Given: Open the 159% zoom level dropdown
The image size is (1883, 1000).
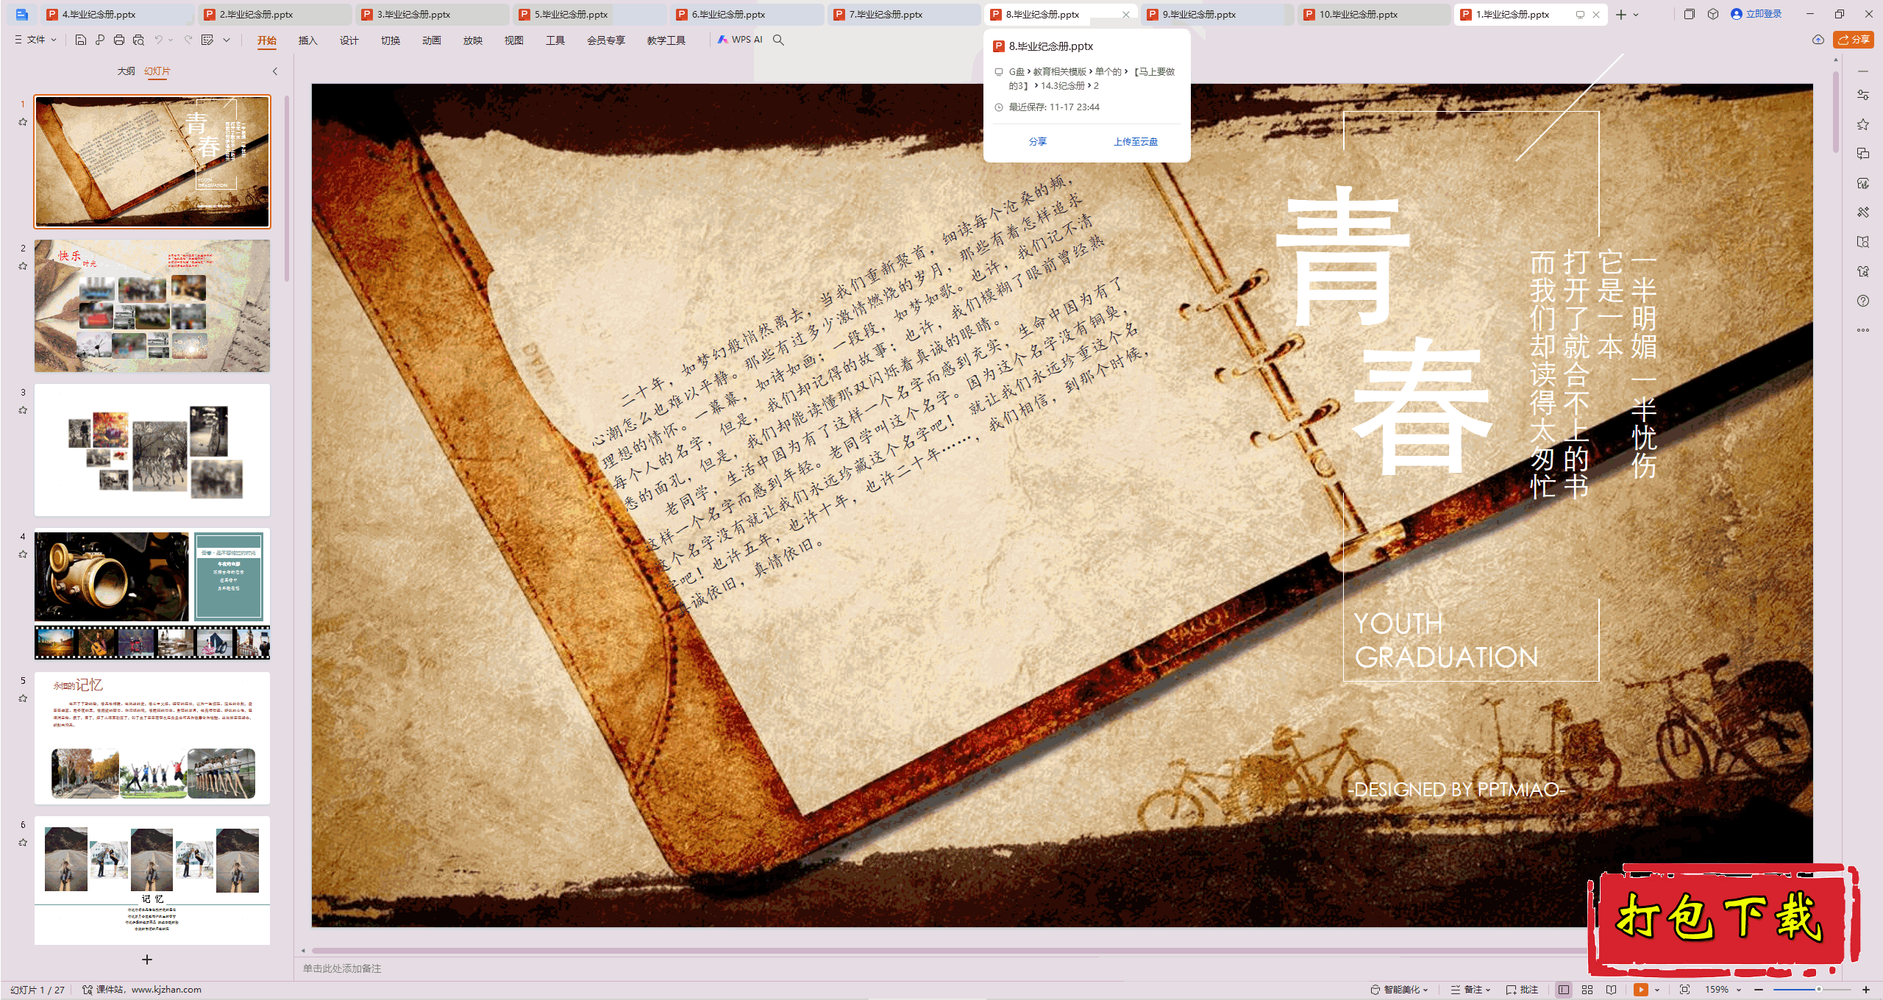Looking at the screenshot, I should tap(1723, 990).
